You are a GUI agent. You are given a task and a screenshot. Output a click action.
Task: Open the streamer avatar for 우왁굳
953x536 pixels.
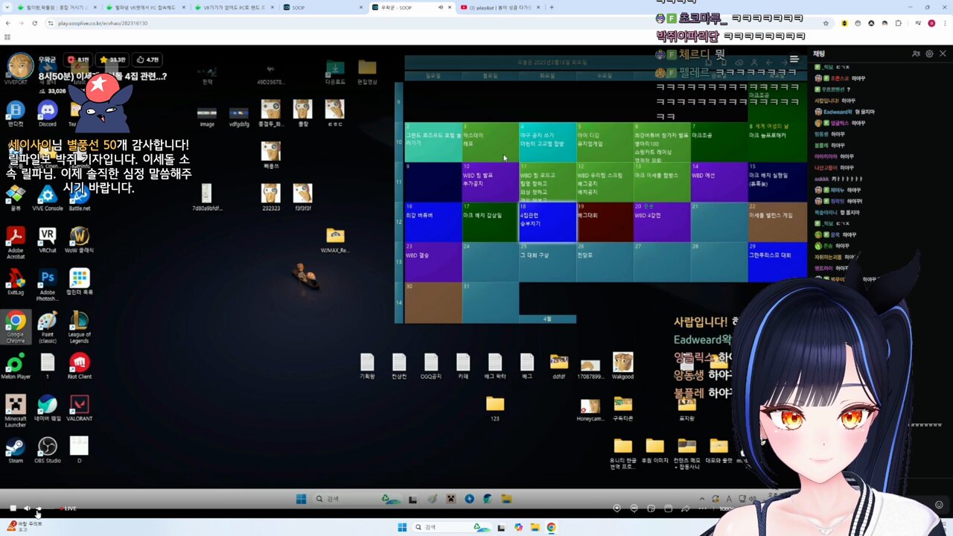click(x=20, y=66)
